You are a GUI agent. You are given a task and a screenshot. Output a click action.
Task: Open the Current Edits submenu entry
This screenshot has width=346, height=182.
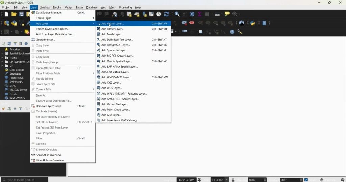63,89
